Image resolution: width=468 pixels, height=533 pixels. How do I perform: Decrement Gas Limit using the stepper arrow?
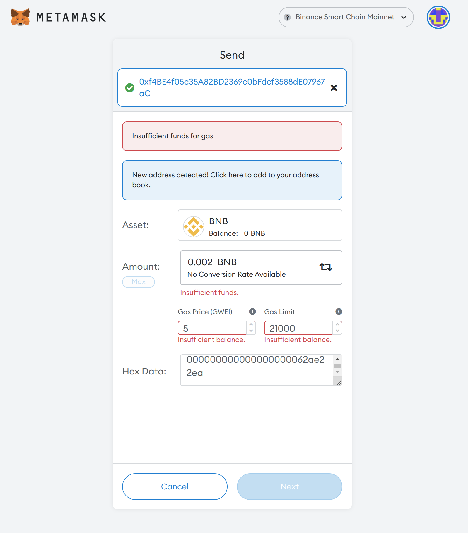pos(337,331)
